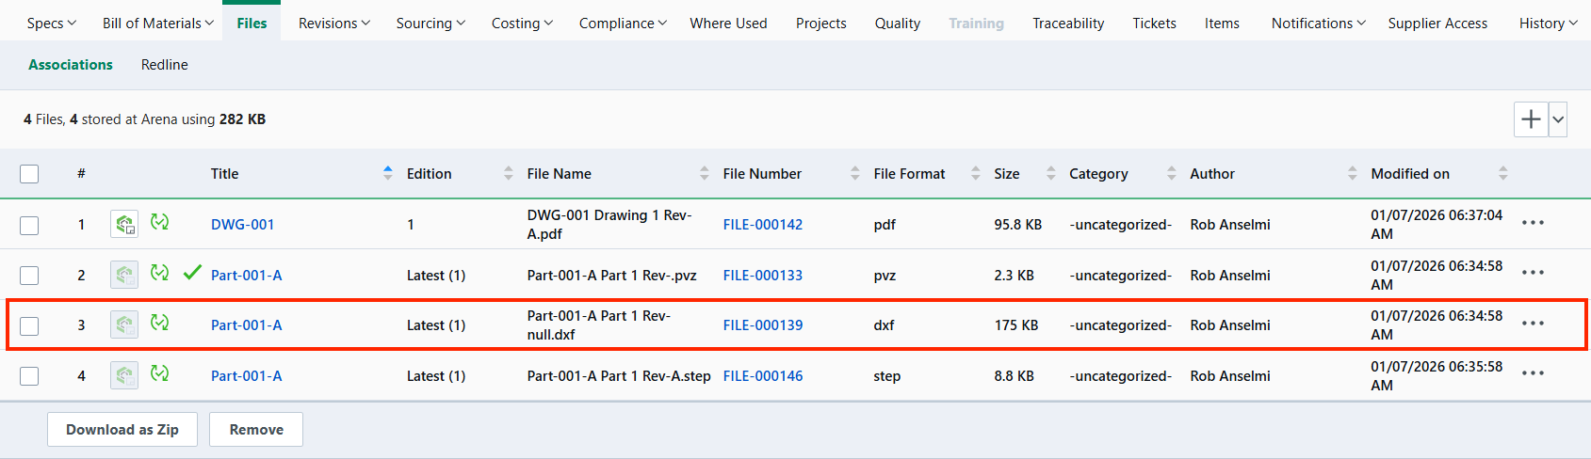Click the '95.8 KB' size cell
Image resolution: width=1591 pixels, height=459 pixels.
click(1018, 224)
